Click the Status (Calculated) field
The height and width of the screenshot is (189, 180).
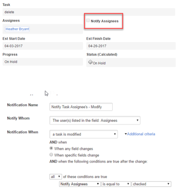pos(131,62)
